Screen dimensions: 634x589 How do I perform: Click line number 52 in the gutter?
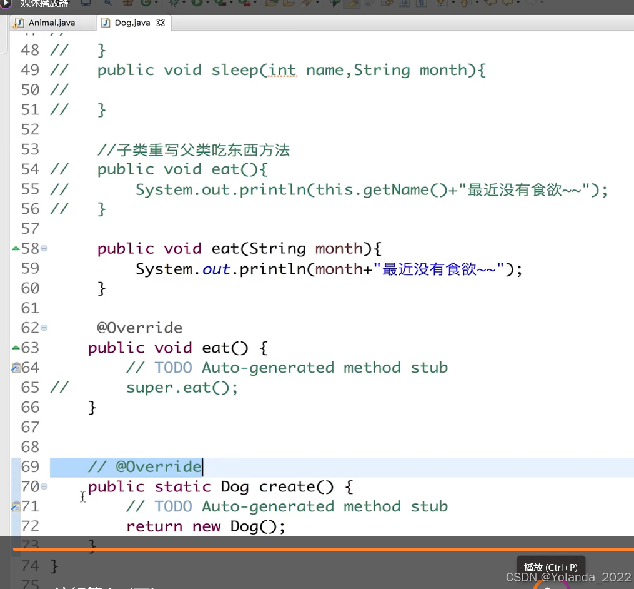pyautogui.click(x=31, y=129)
